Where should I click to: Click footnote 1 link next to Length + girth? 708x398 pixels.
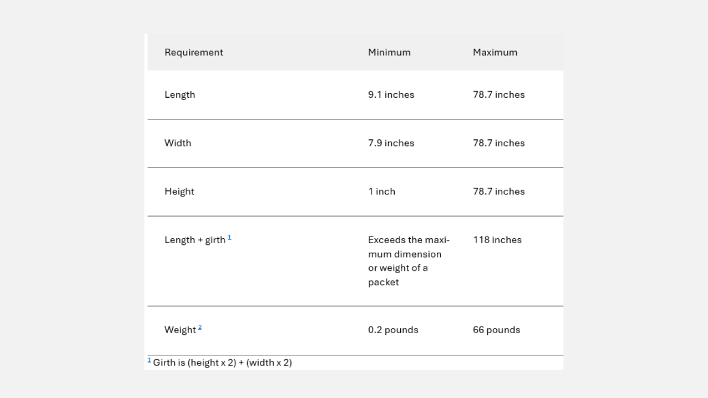pos(229,238)
